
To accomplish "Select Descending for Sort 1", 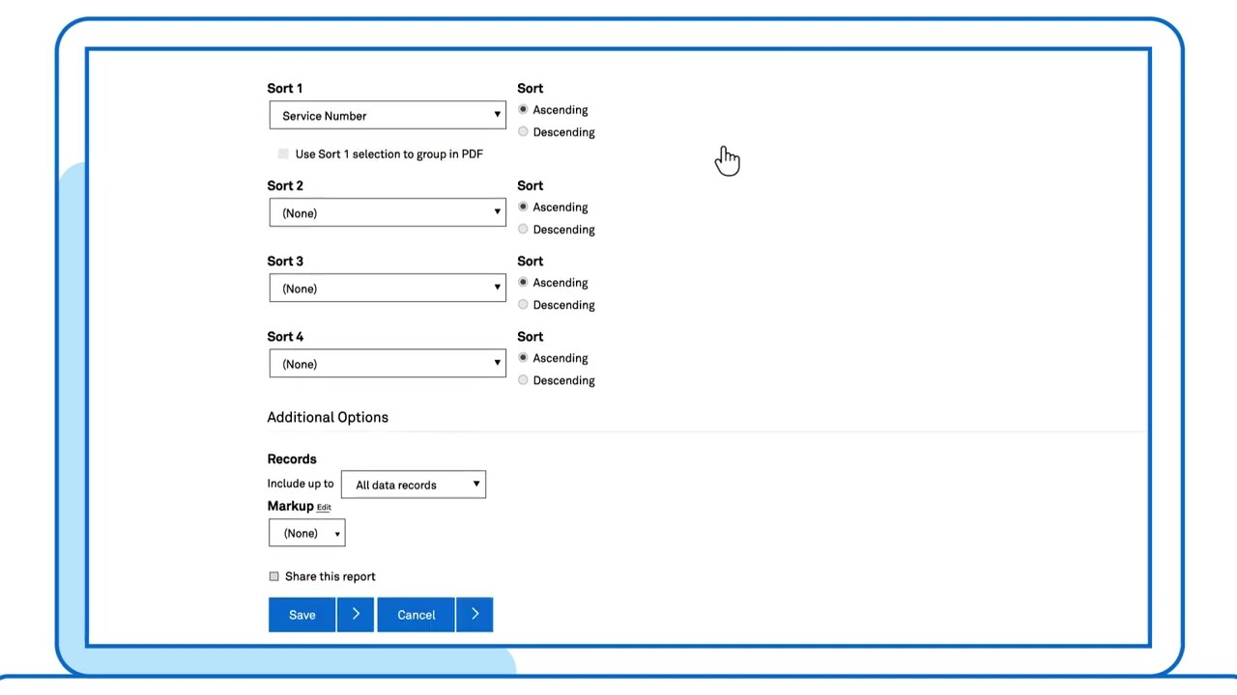I will coord(523,132).
